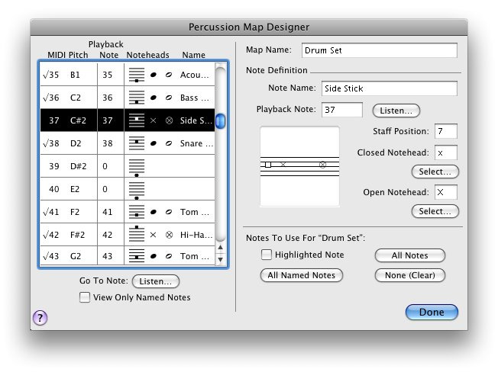
Task: Click the scrollbar down arrow
Action: [x=221, y=259]
